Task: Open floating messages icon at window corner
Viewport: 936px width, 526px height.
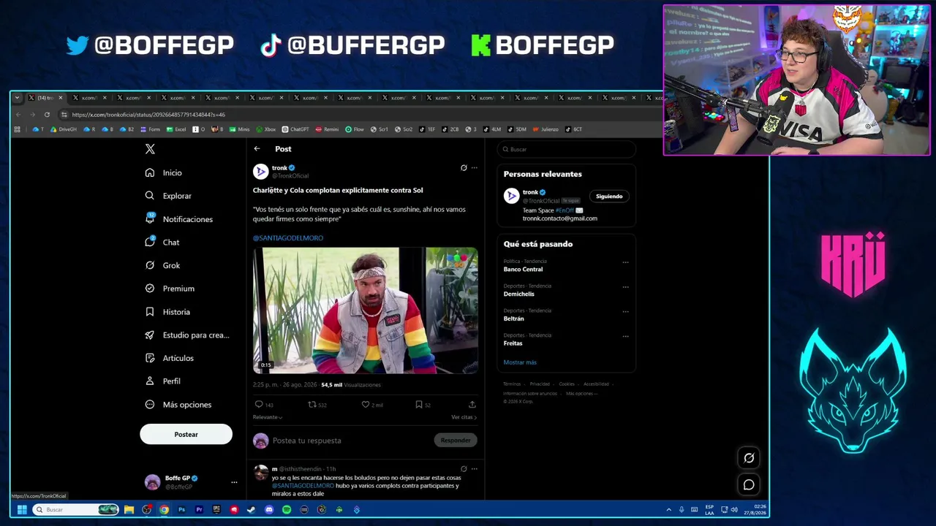Action: tap(749, 484)
